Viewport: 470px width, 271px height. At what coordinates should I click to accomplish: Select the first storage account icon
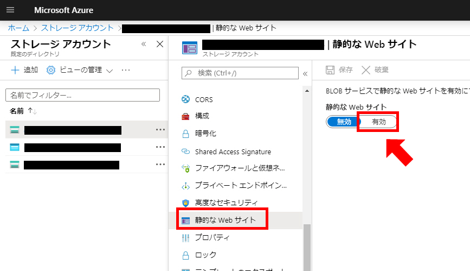coord(15,130)
